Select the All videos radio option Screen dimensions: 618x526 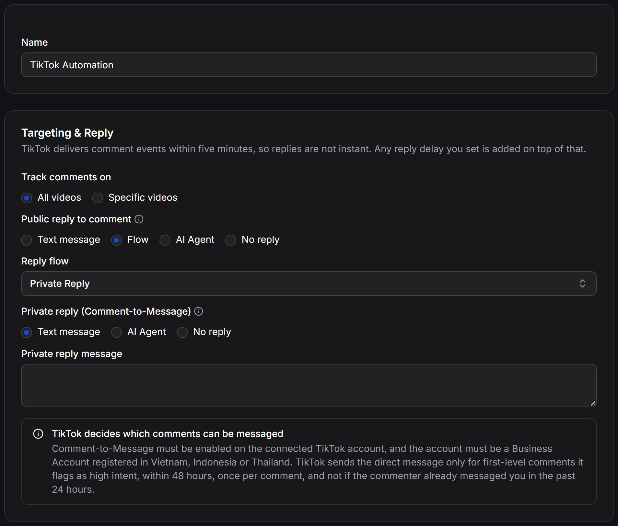point(27,198)
